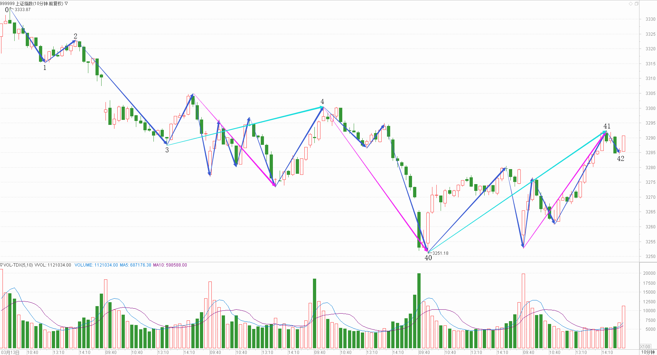Click the wave point labeled 41

click(x=607, y=126)
